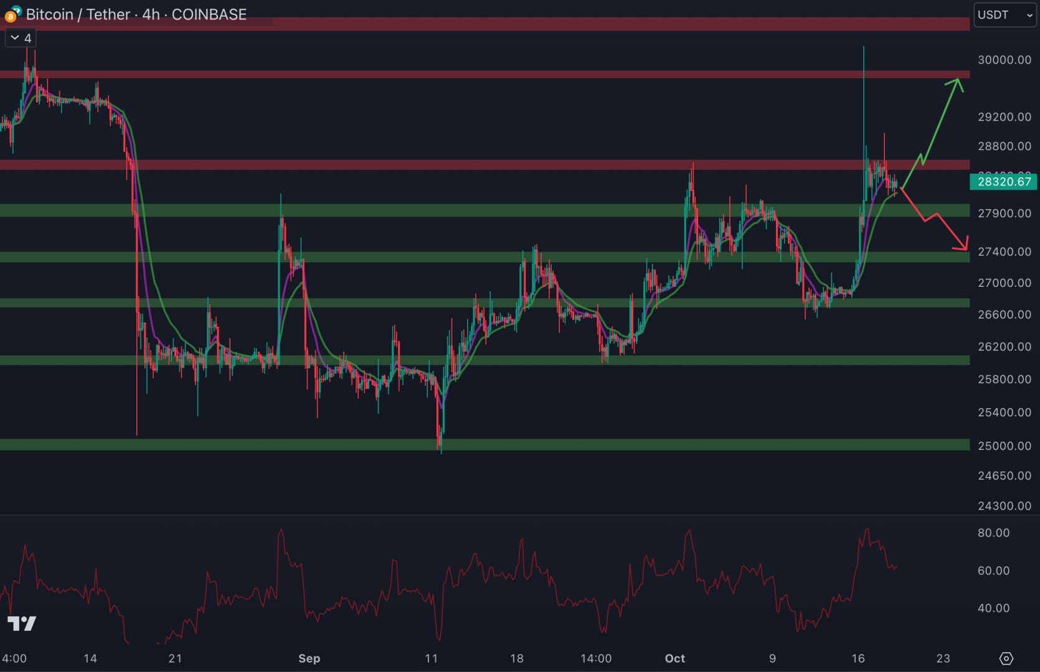Image resolution: width=1040 pixels, height=672 pixels.
Task: Click the 16 date label on time axis
Action: tap(858, 658)
